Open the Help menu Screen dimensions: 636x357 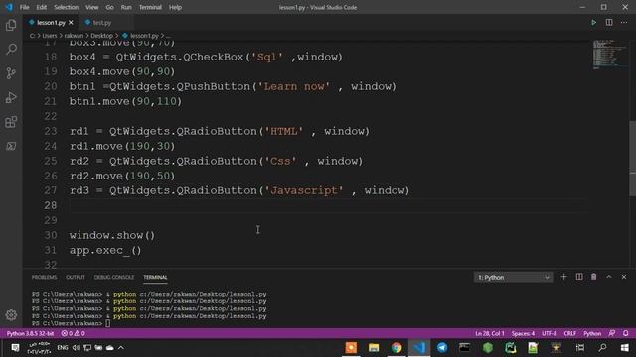click(x=175, y=7)
